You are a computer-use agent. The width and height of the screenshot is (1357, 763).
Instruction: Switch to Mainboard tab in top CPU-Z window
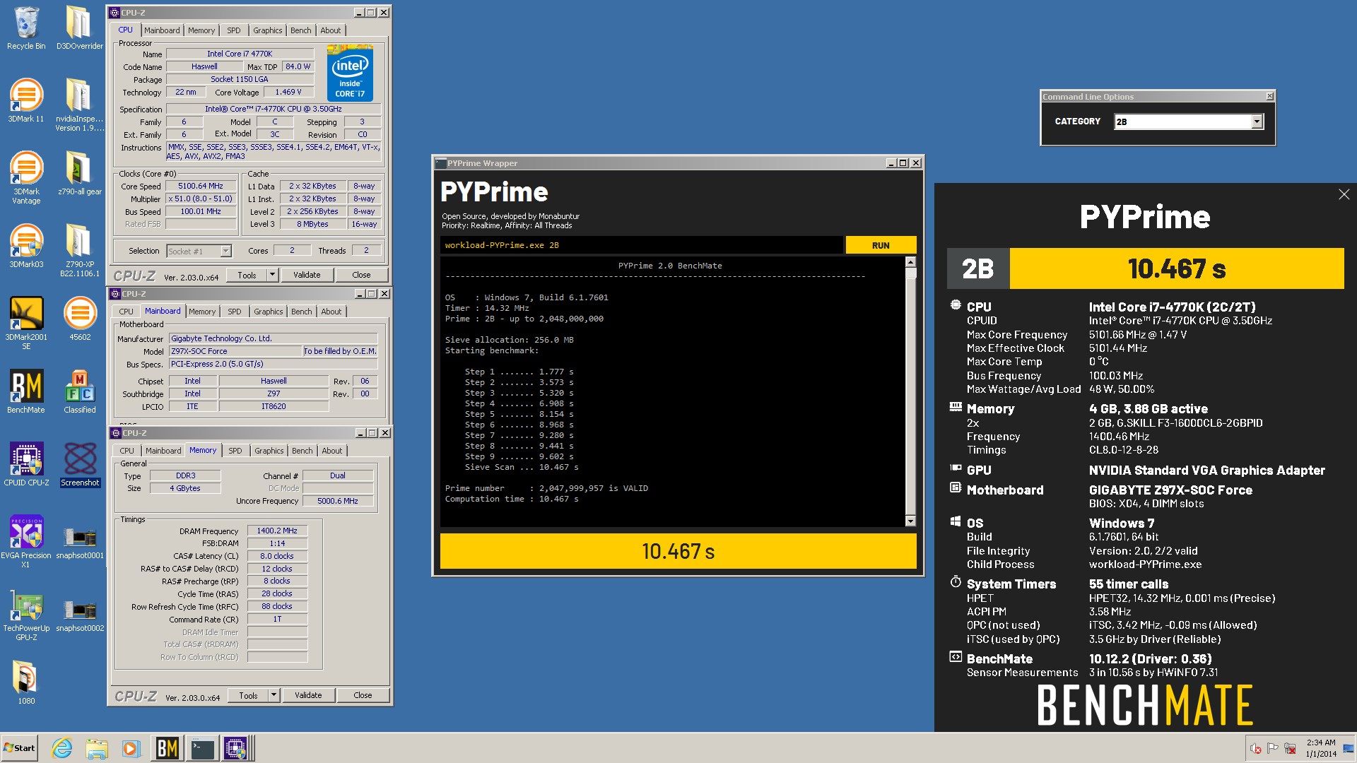point(162,30)
